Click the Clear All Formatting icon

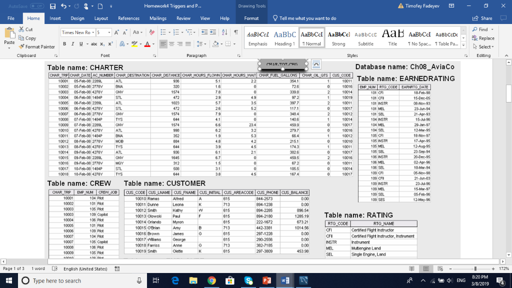151,32
